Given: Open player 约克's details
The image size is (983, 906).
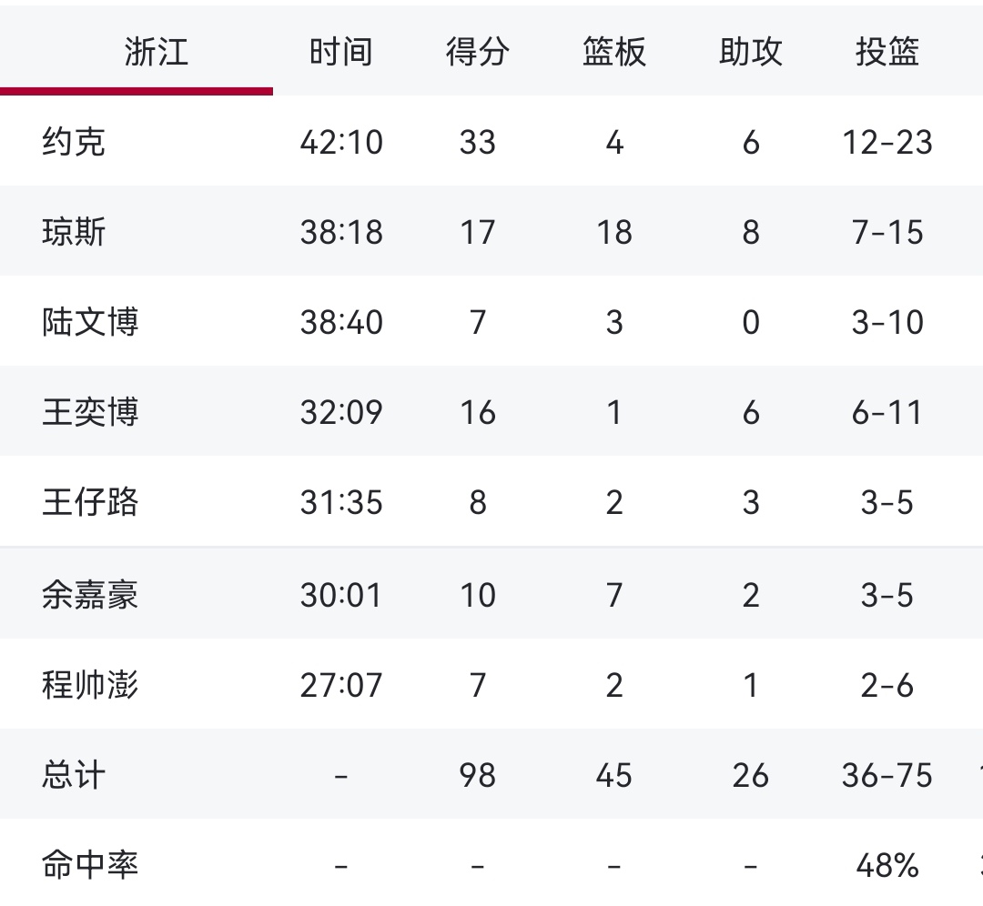Looking at the screenshot, I should point(70,141).
